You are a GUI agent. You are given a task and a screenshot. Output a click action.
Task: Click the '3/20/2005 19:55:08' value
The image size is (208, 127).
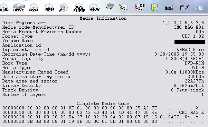tap(179, 54)
